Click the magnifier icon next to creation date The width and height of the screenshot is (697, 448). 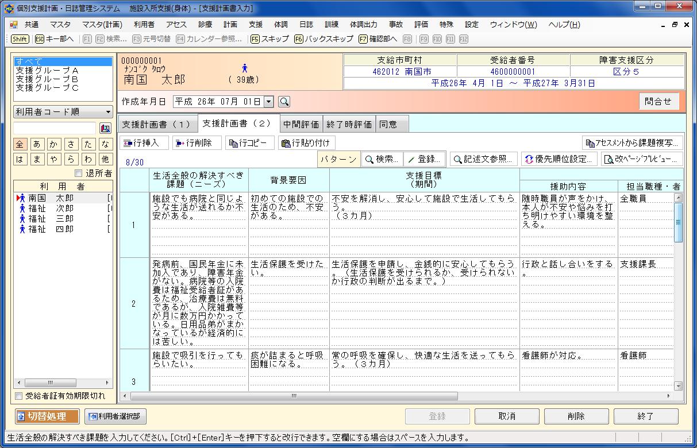pos(284,102)
